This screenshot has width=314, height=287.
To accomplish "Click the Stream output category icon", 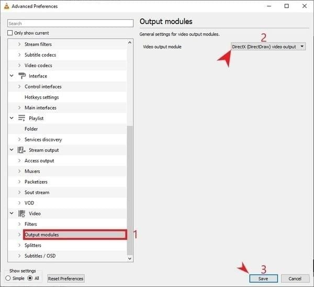I will click(22, 150).
